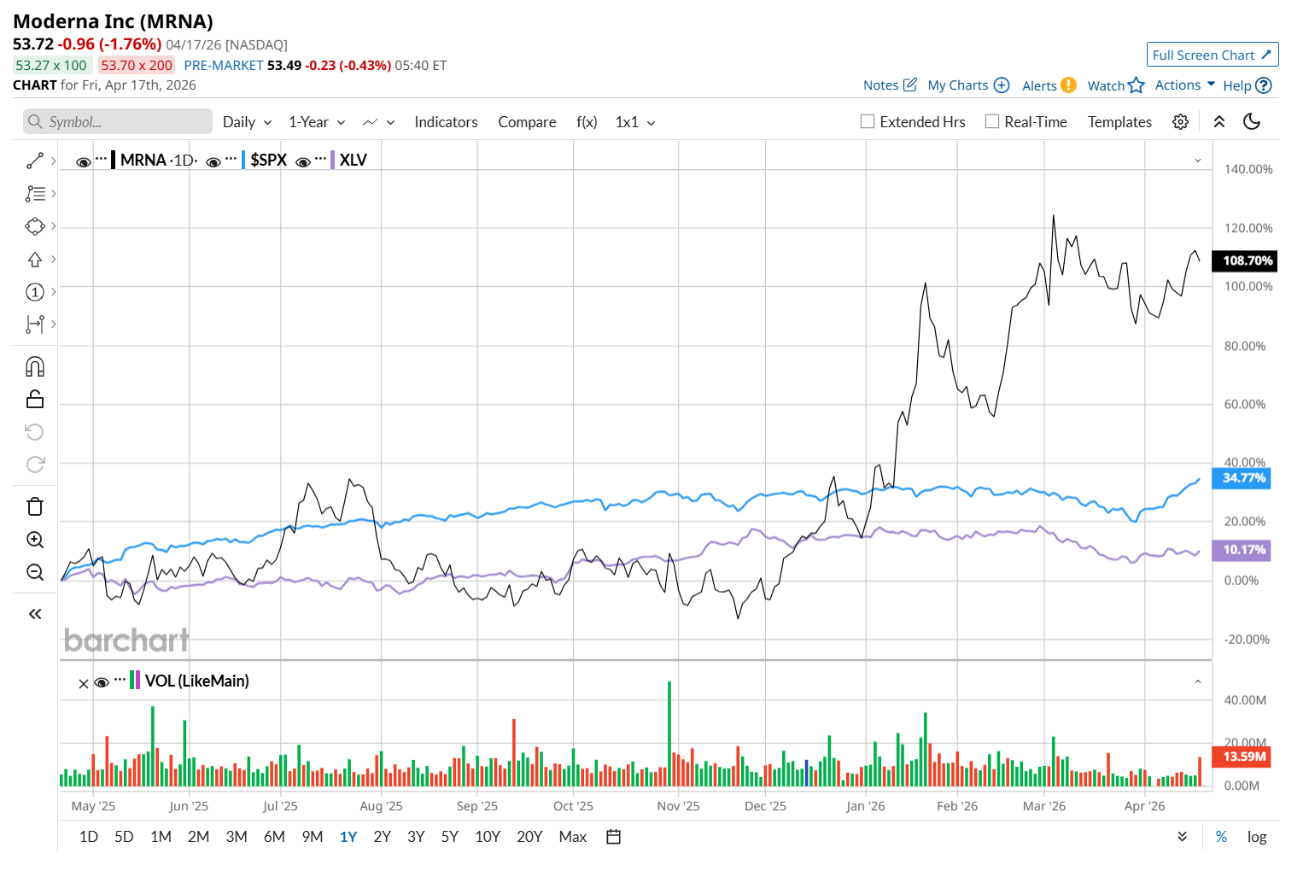Go to My Charts

click(968, 85)
